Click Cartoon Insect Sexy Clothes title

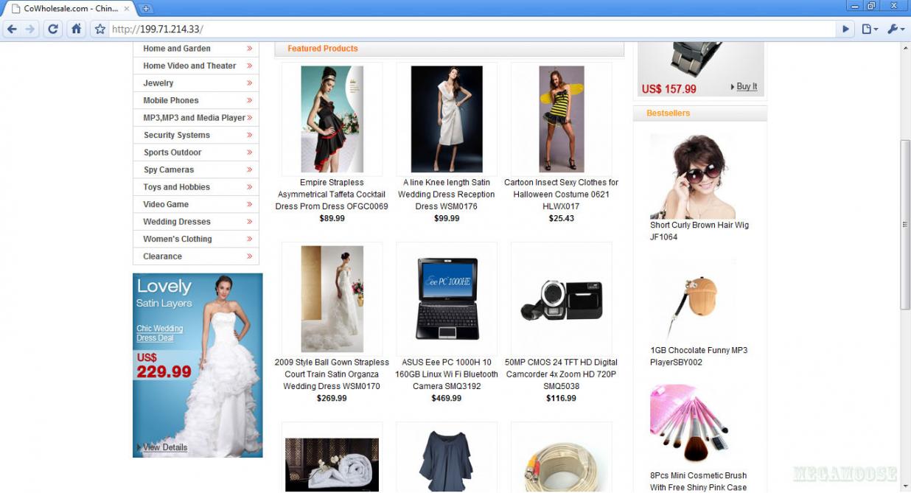click(562, 195)
